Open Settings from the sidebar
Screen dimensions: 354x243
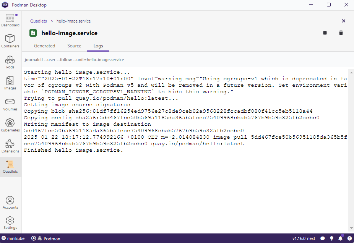point(10,223)
